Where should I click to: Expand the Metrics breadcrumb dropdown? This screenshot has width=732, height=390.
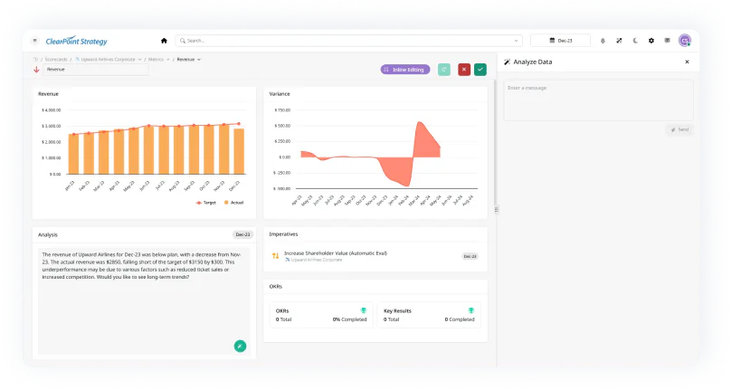pos(167,60)
